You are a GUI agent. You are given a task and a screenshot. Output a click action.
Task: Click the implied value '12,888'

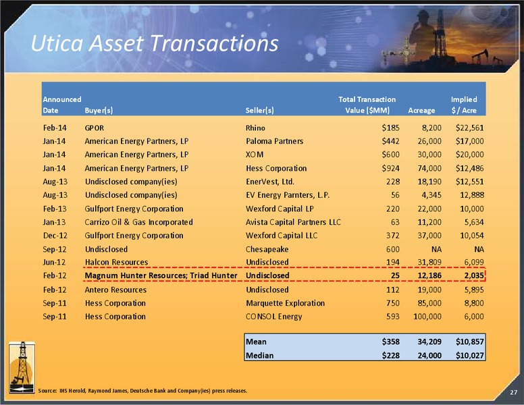coord(472,195)
